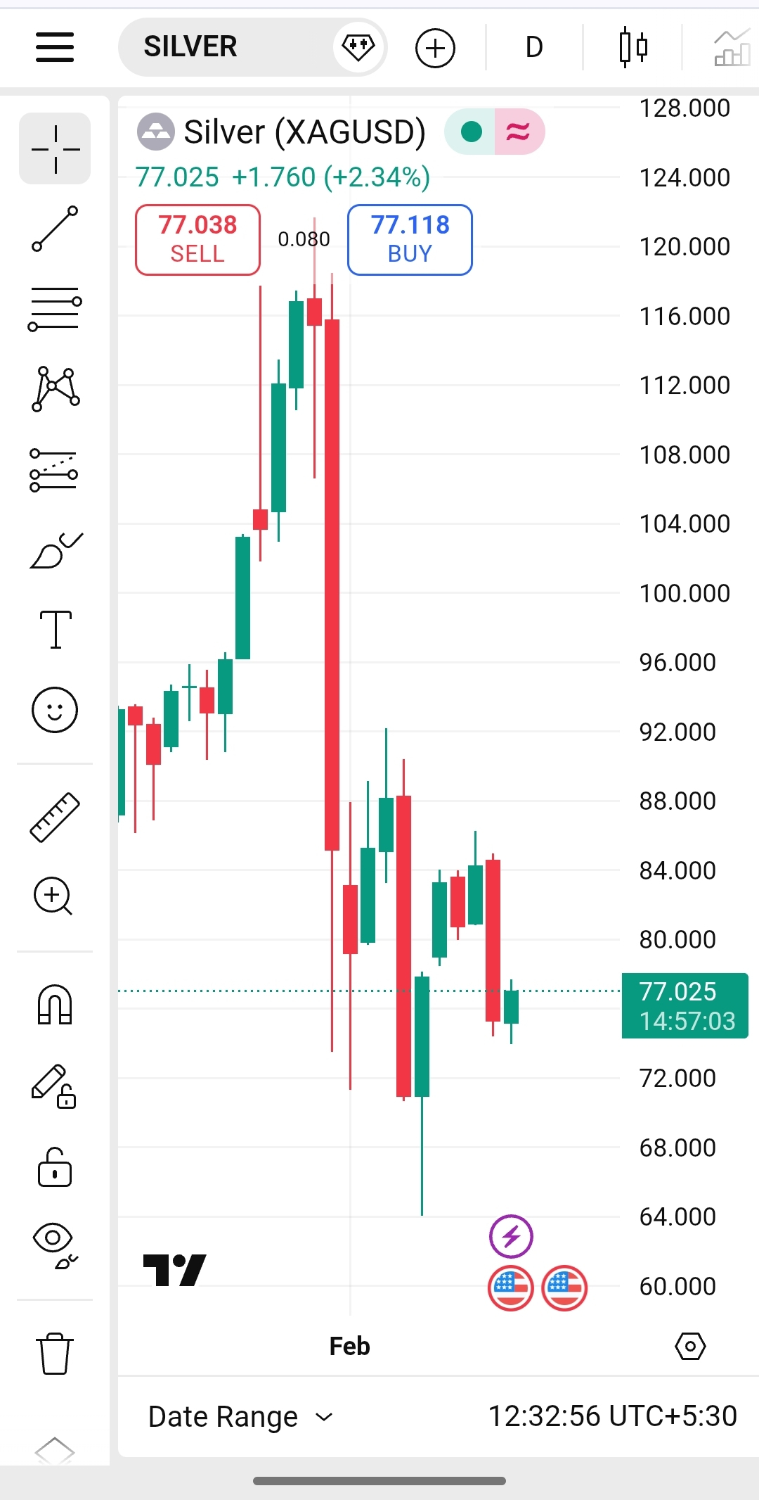Toggle lock all drawing tools
This screenshot has width=759, height=1500.
pyautogui.click(x=55, y=1168)
